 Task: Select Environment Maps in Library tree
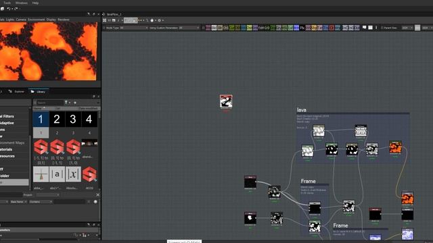[12, 142]
